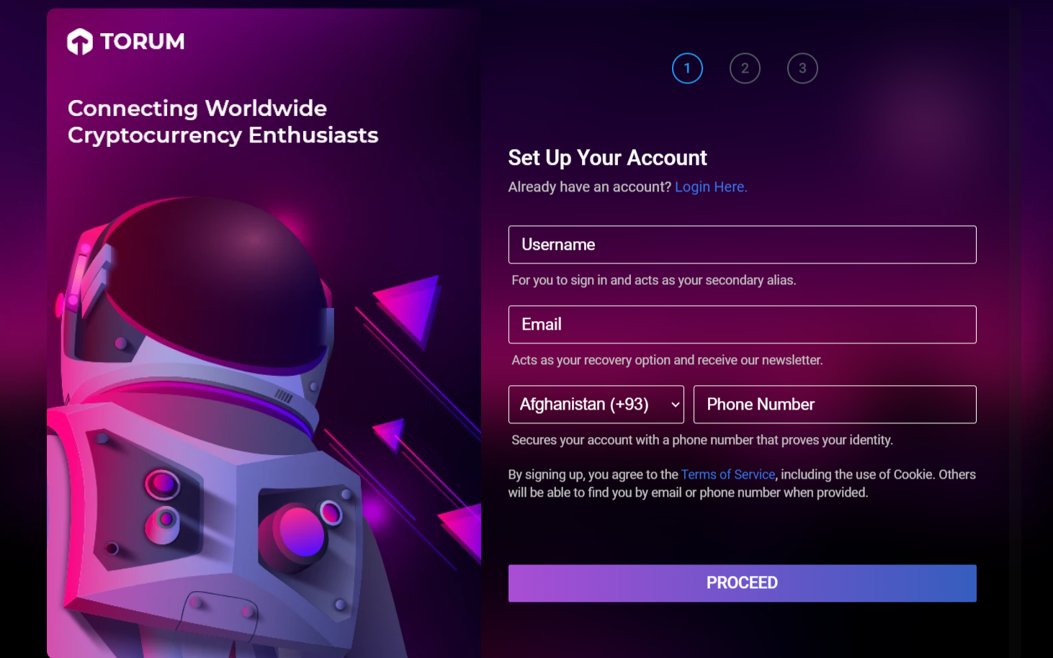Click the PROCEED button
Image resolution: width=1053 pixels, height=658 pixels.
coord(743,583)
